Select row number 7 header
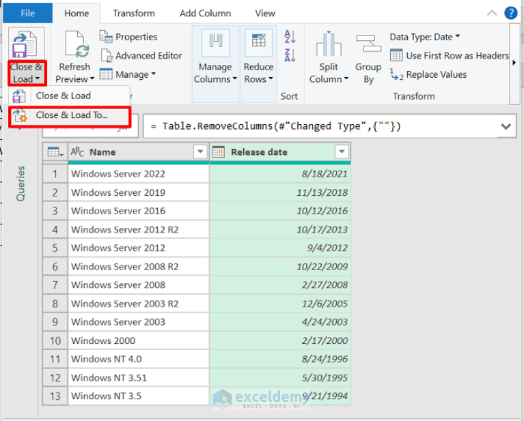 [55, 285]
